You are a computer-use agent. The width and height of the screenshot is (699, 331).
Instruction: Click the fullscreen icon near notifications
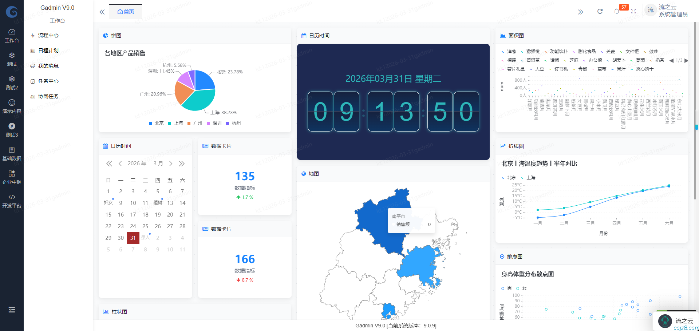(634, 11)
